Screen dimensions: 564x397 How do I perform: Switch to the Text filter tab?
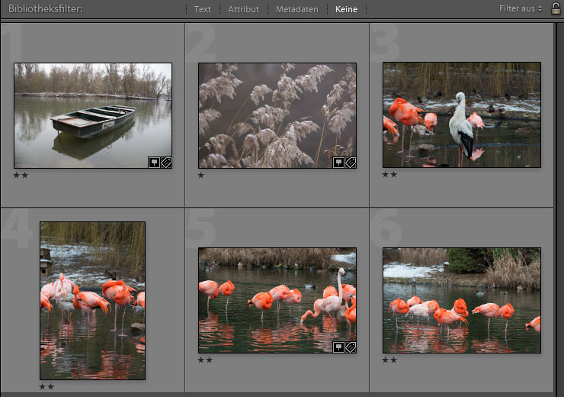point(203,9)
